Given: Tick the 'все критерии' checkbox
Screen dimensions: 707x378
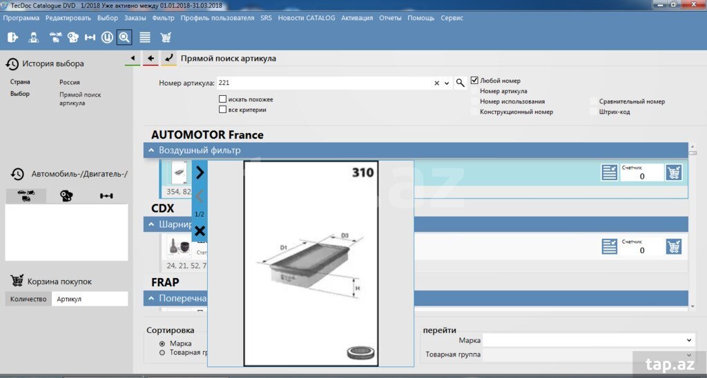Looking at the screenshot, I should (222, 110).
